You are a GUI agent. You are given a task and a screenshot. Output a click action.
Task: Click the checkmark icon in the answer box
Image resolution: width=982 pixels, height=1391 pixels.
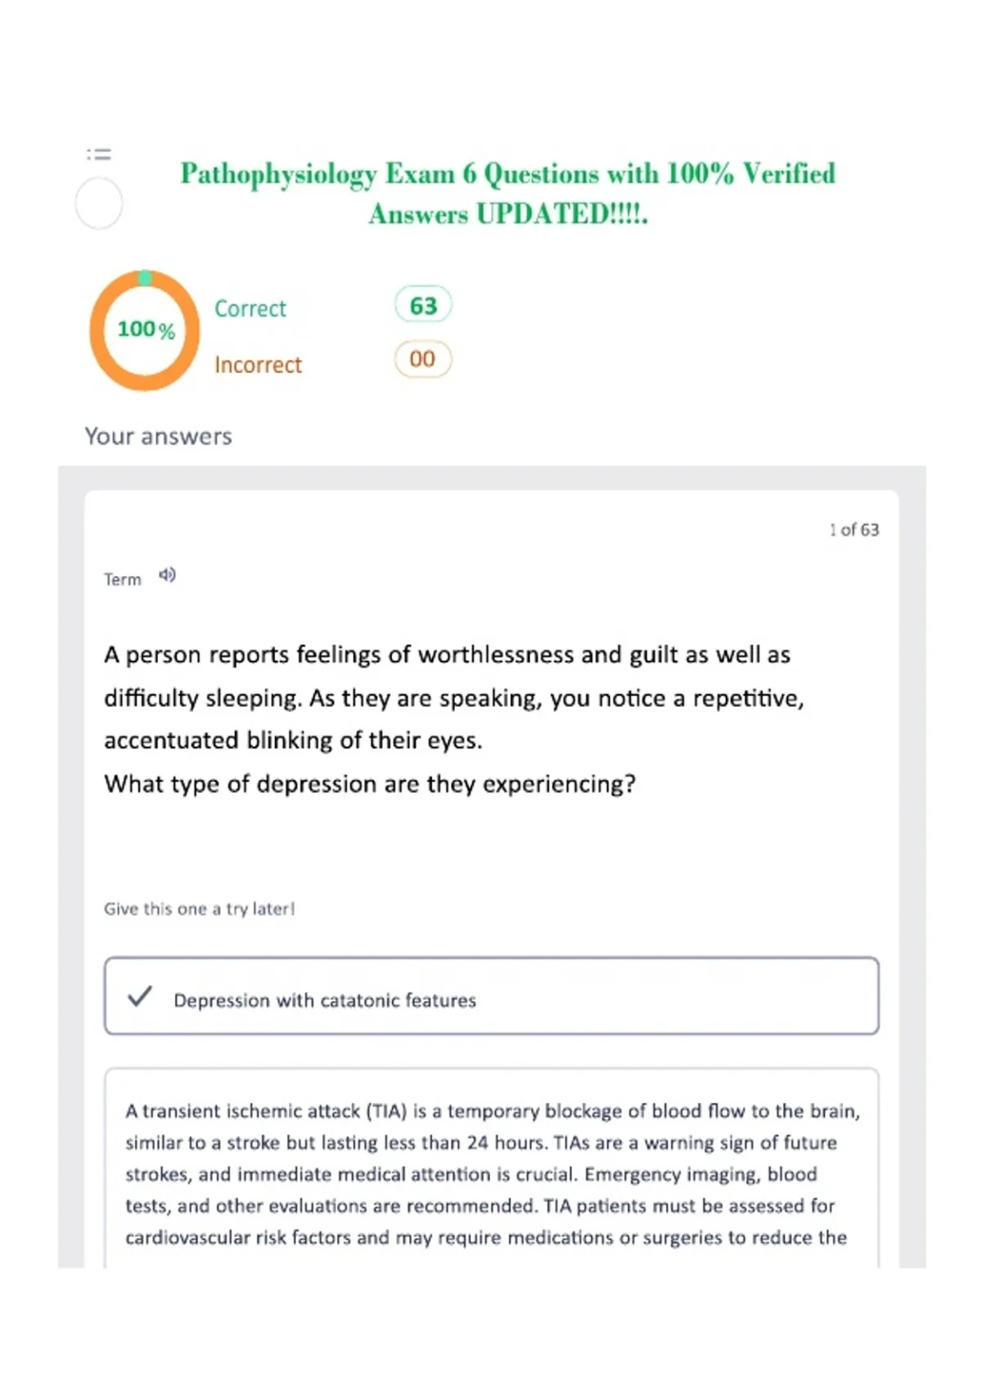point(140,996)
